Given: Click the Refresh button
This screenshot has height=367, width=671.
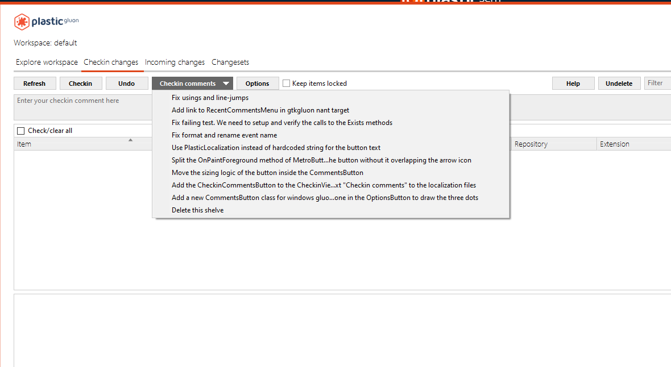Looking at the screenshot, I should [35, 83].
